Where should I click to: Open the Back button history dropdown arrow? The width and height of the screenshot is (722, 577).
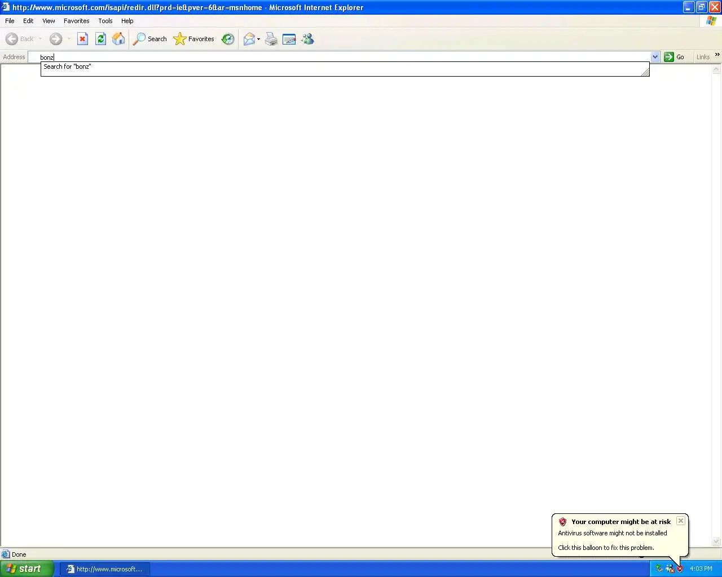click(x=40, y=39)
